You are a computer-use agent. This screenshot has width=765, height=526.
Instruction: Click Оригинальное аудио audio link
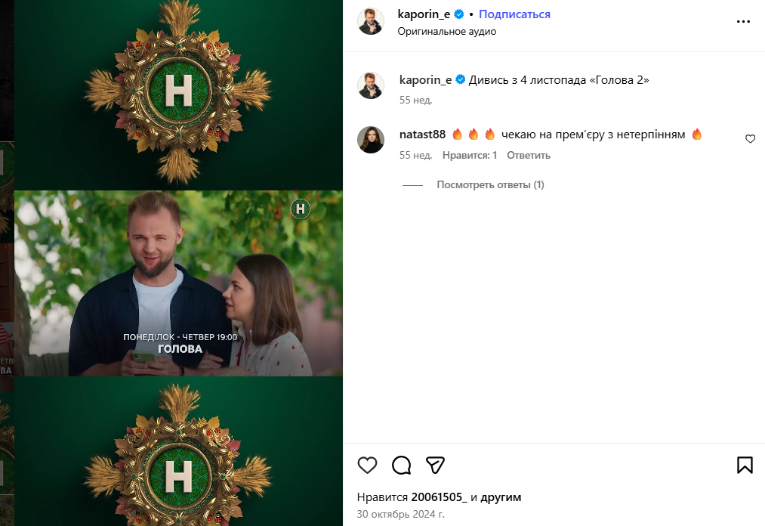click(447, 32)
